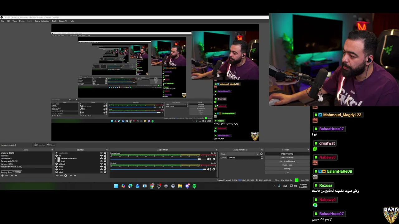Remove selected scene with minus icon

click(7, 175)
